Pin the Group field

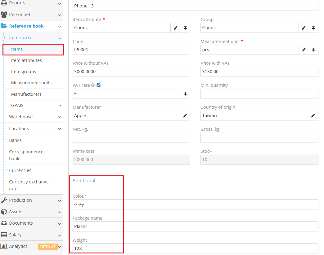point(313,28)
